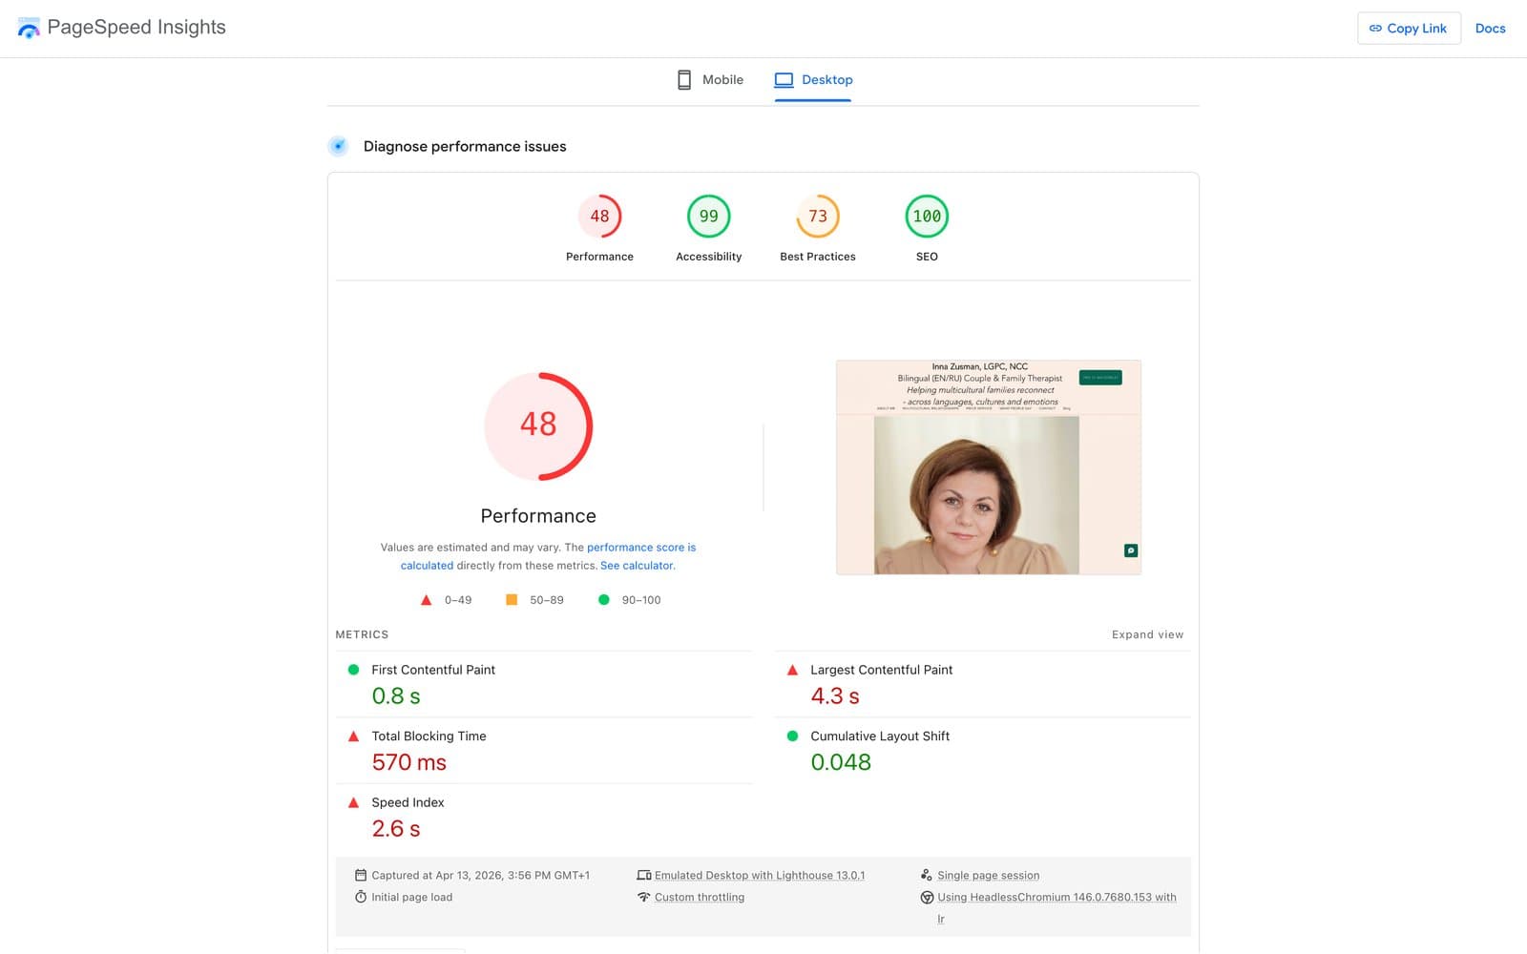
Task: Click the blue Diagnose performance issues icon
Action: click(x=338, y=146)
